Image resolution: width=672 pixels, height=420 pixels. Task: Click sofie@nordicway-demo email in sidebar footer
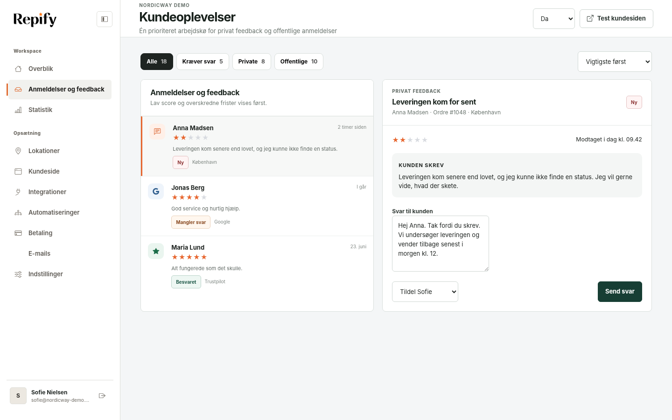60,400
